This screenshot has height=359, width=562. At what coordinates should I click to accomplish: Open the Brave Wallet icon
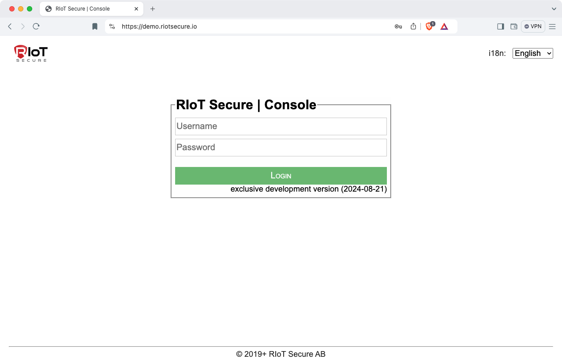(514, 26)
